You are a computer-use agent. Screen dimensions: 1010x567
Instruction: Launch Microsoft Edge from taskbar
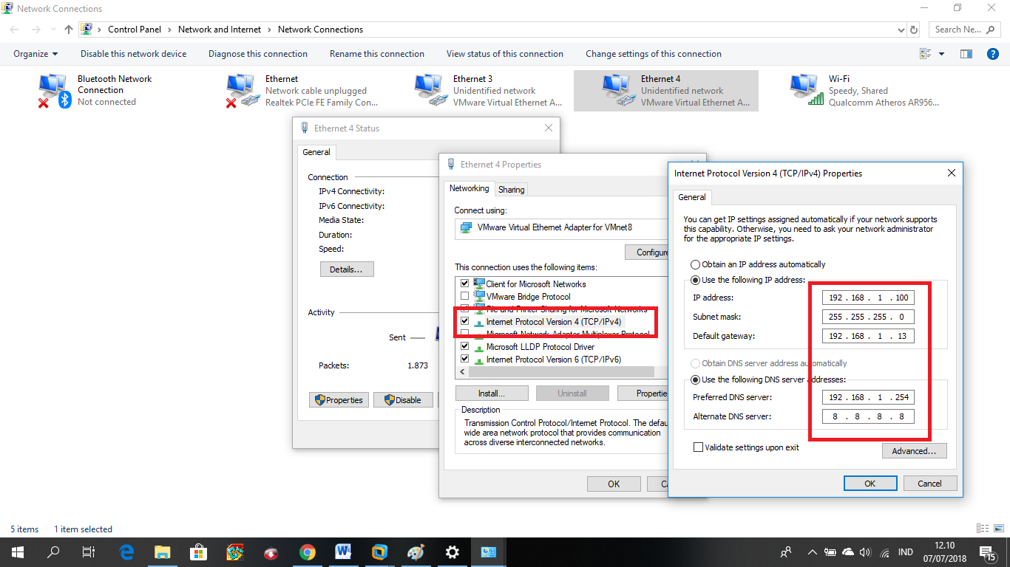point(126,551)
